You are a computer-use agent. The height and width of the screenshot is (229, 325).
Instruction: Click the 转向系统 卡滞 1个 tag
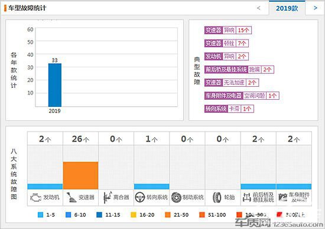[x=229, y=109]
